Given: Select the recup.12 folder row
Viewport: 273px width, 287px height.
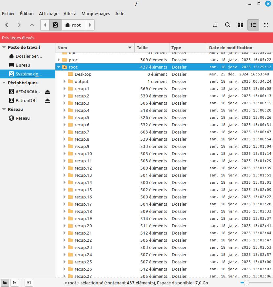Looking at the screenshot, I should [83, 168].
